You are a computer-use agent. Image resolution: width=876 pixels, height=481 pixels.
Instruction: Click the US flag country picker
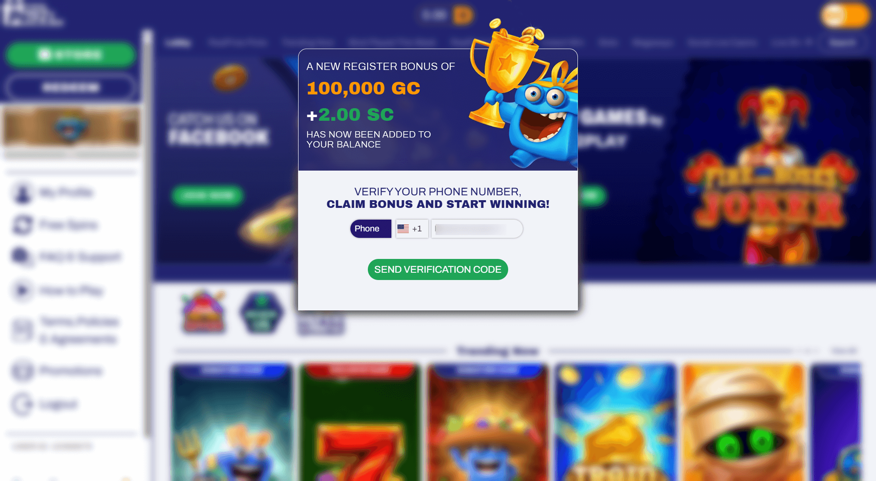(x=403, y=229)
